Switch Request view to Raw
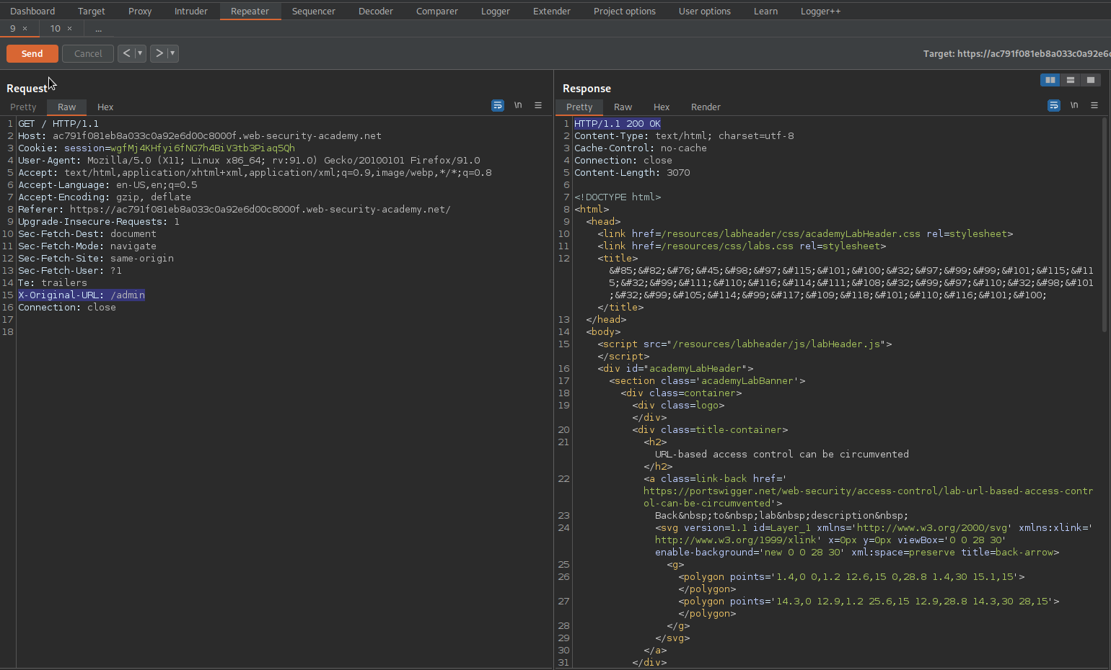Viewport: 1111px width, 670px height. tap(66, 107)
